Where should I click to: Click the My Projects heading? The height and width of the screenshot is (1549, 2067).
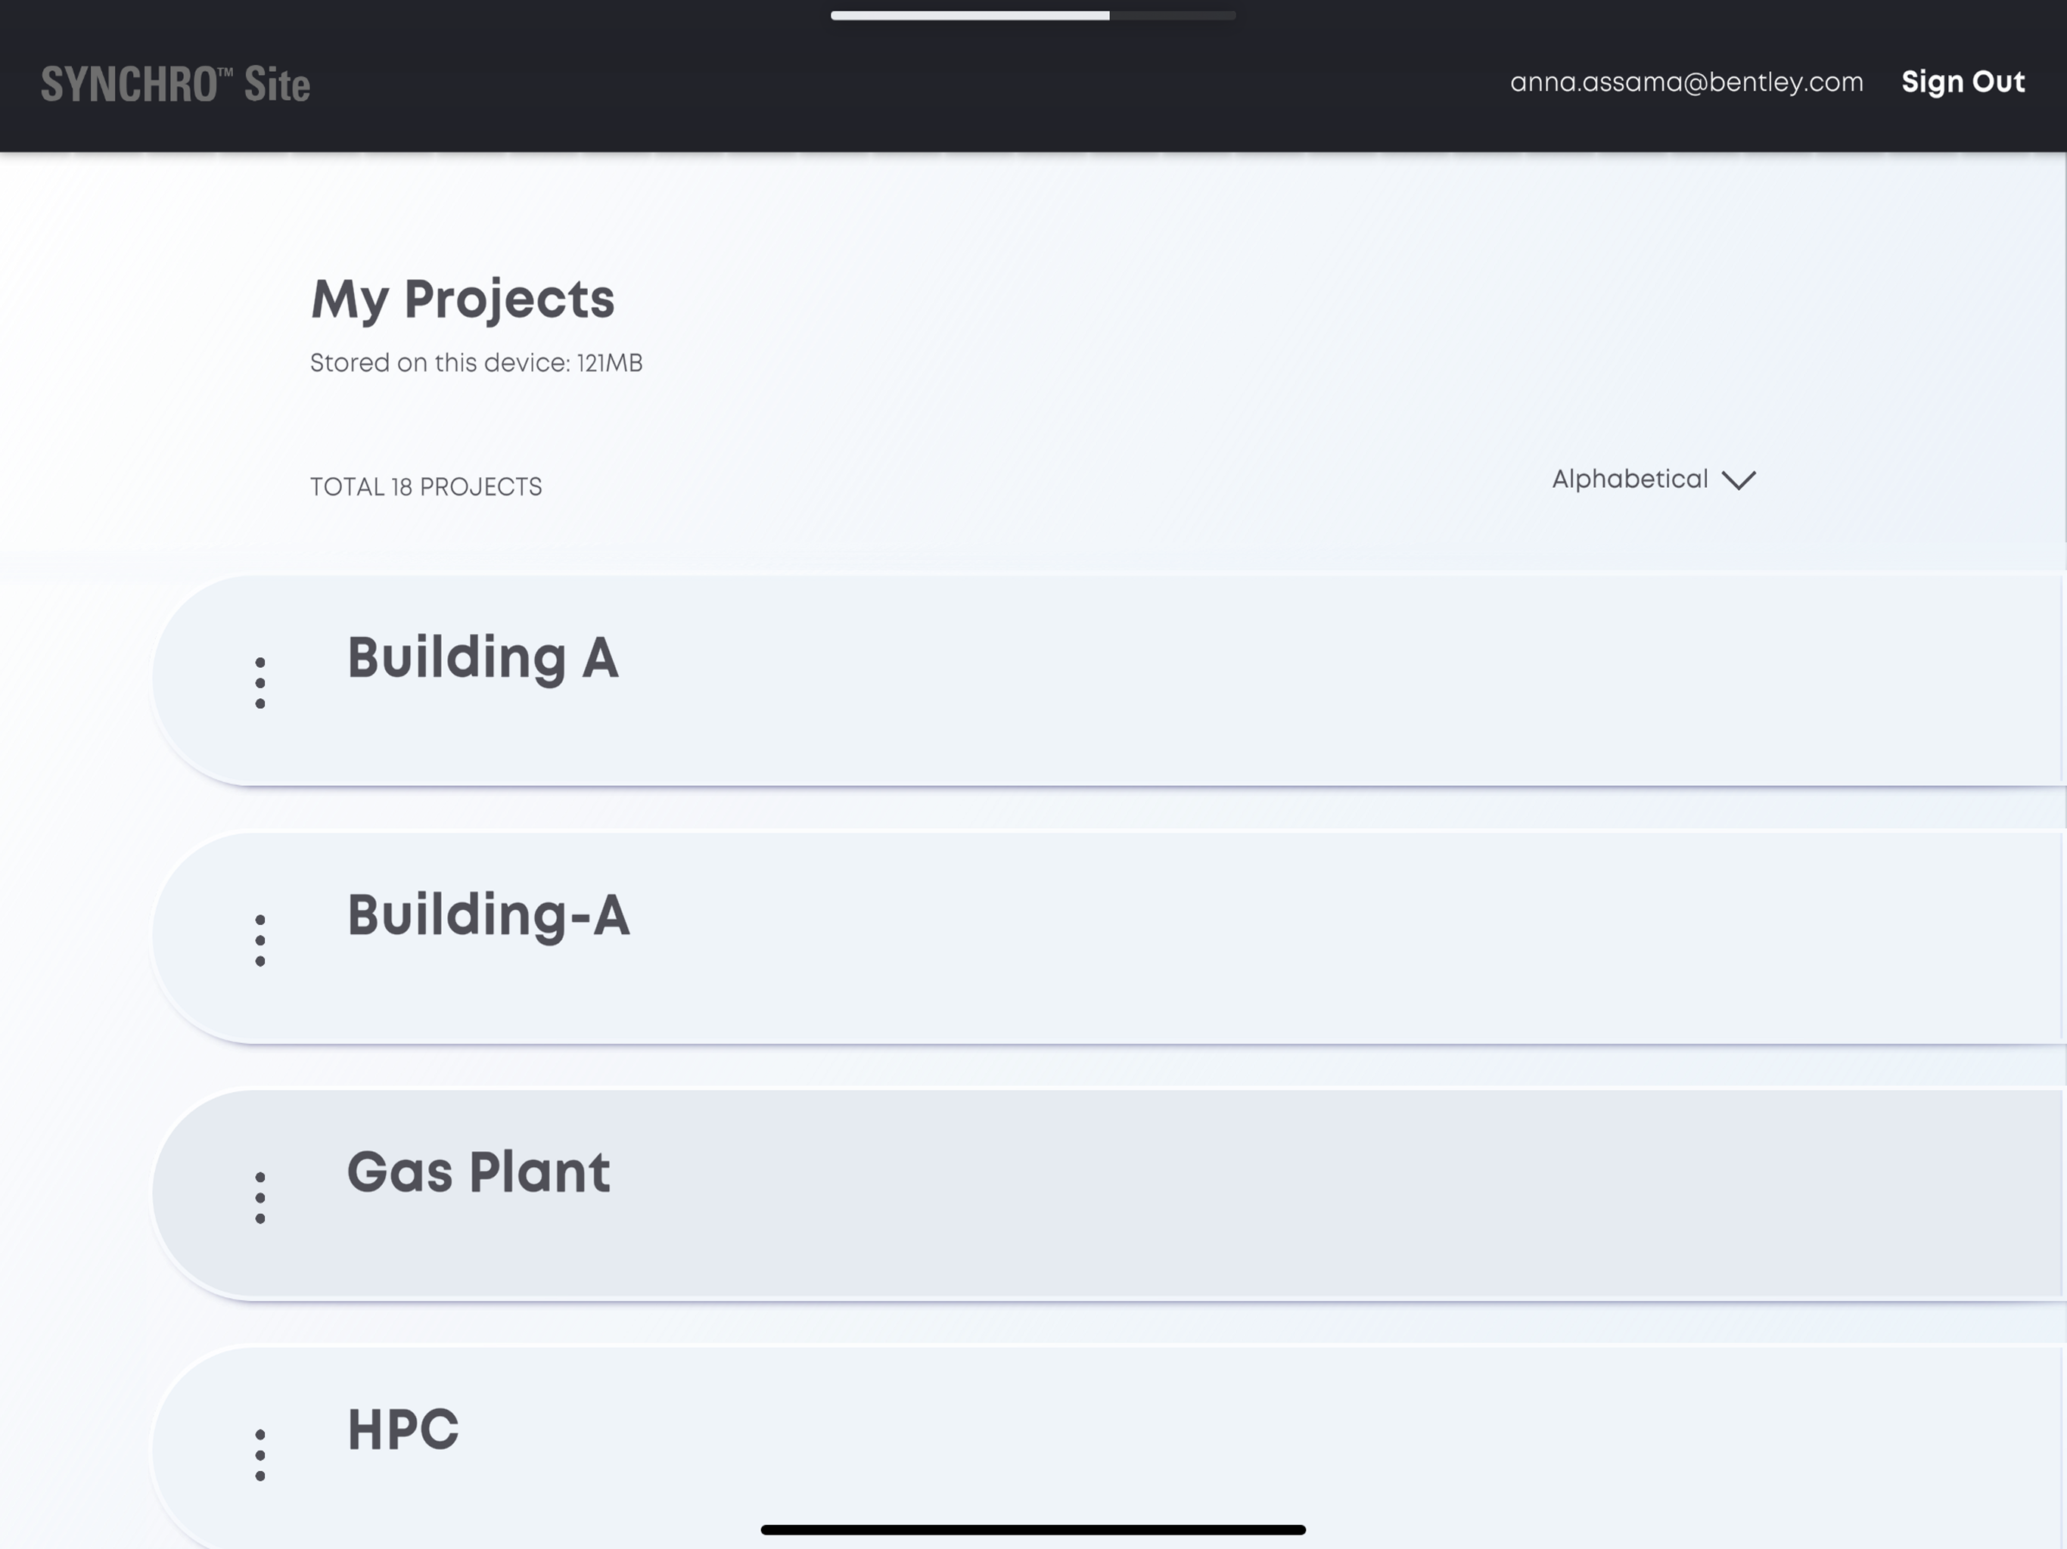pos(462,300)
